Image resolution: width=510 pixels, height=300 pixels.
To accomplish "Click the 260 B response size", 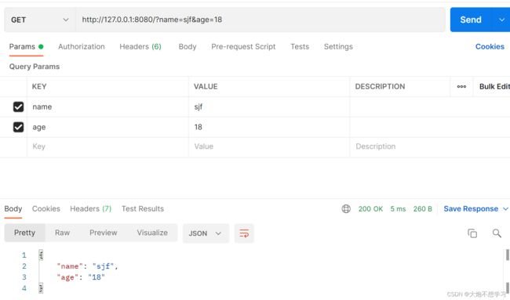I will 422,209.
